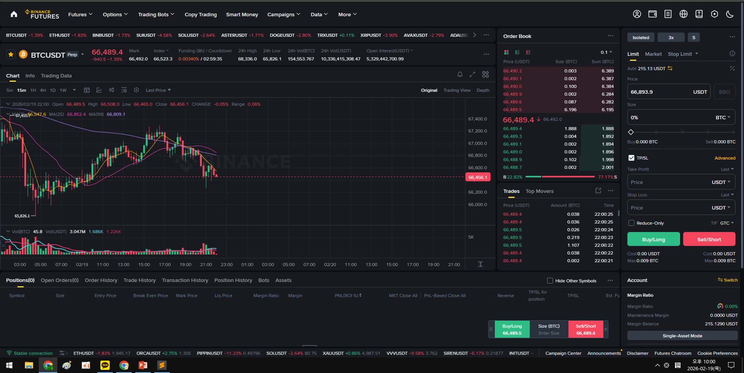
Task: Open the candlestick chart style icon
Action: [111, 90]
